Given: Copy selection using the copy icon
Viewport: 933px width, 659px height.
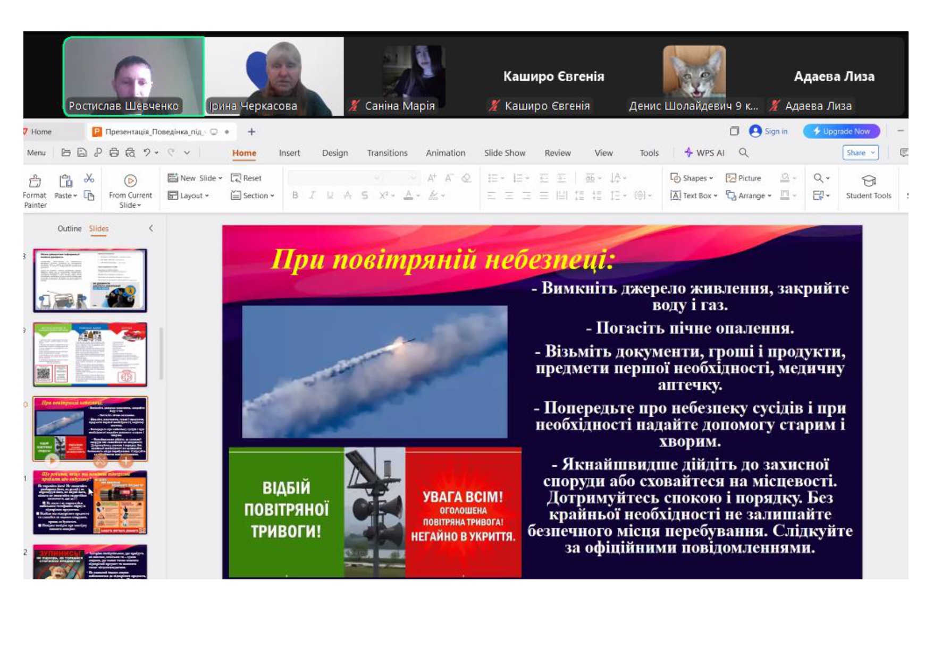Looking at the screenshot, I should pos(89,195).
